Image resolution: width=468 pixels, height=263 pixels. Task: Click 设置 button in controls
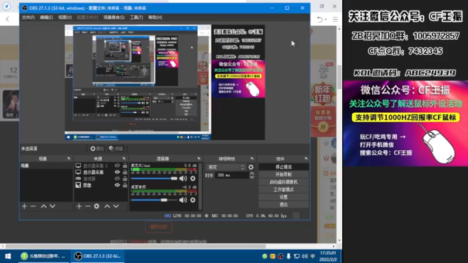(284, 197)
